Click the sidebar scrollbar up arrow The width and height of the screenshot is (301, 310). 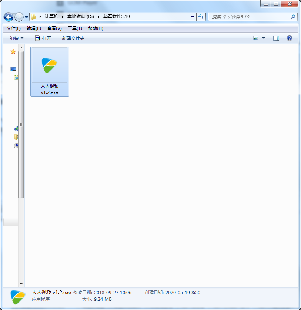click(x=21, y=48)
